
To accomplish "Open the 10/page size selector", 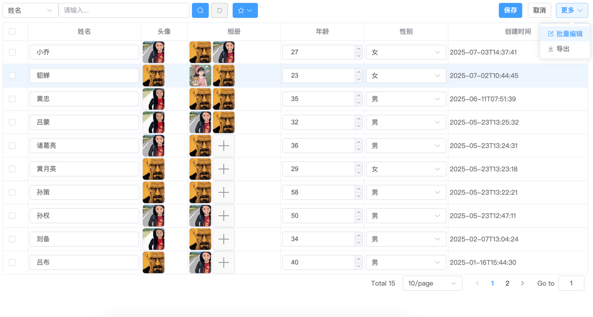I will pyautogui.click(x=432, y=283).
